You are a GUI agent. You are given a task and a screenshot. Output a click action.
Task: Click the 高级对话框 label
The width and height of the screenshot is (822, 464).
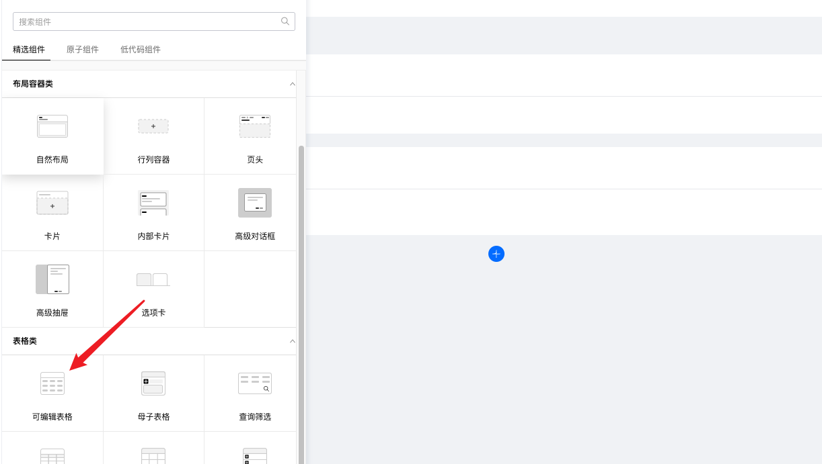pyautogui.click(x=255, y=236)
